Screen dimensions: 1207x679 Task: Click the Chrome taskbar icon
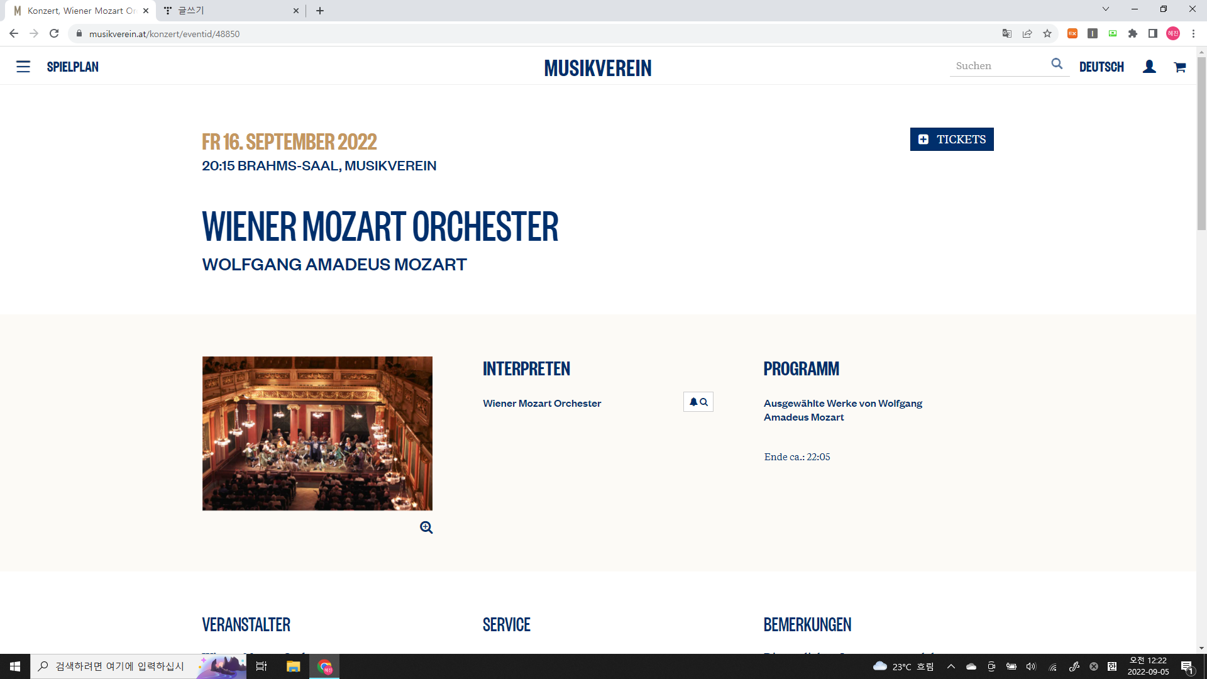[324, 666]
